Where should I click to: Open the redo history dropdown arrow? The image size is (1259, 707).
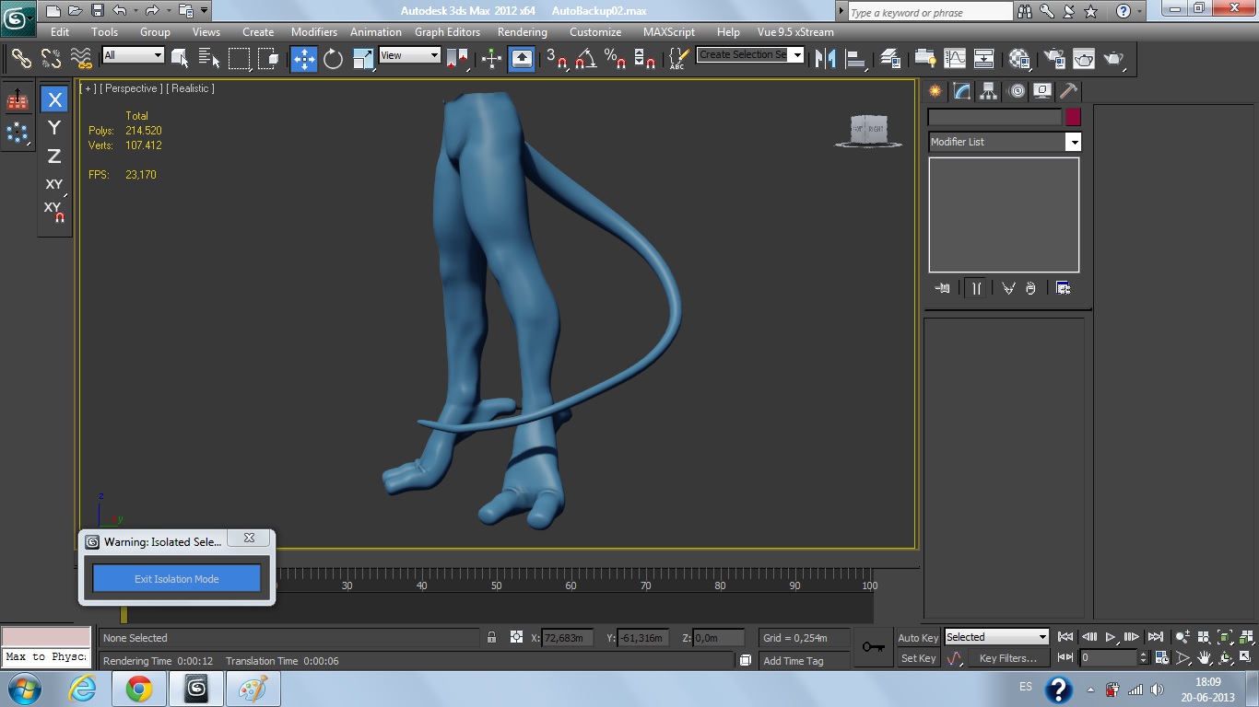[x=167, y=11]
